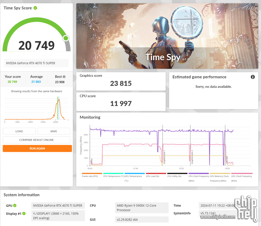Click the info icon next to Best score

tap(64, 77)
